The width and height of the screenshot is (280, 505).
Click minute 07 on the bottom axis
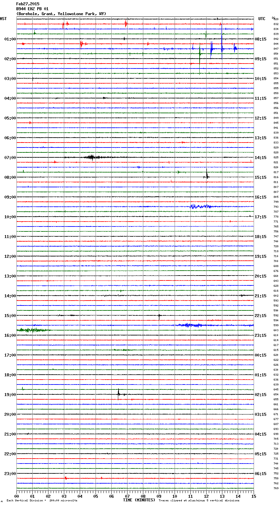[127, 496]
